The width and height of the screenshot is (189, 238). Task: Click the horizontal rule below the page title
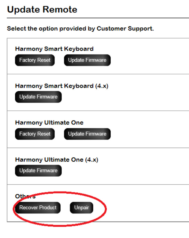(x=98, y=18)
